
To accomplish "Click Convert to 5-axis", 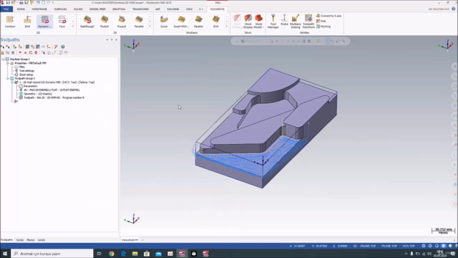I will (329, 16).
